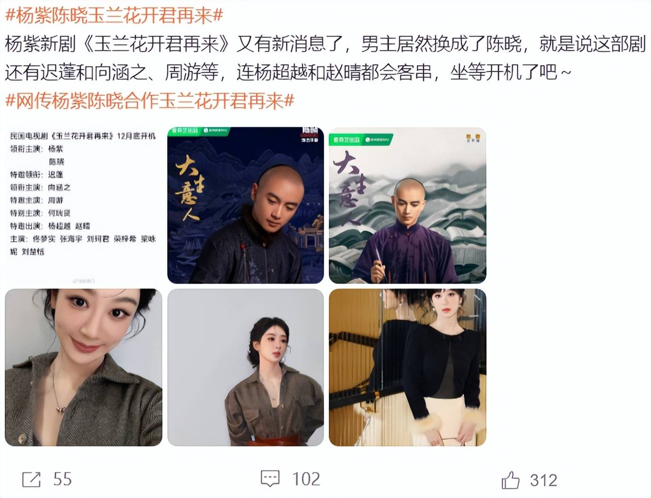Screen dimensions: 651x498
Task: Click second post line about 杨超越 cameo
Action: click(x=288, y=72)
